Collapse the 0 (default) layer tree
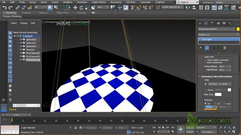 [x=15, y=36]
